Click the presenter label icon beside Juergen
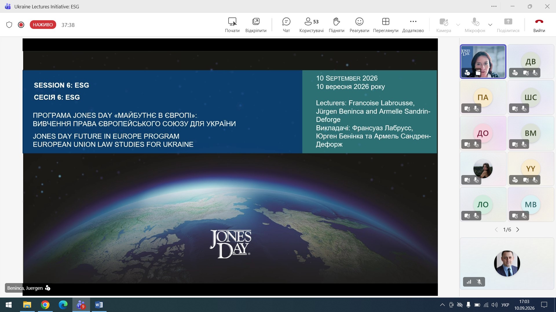 [48, 288]
